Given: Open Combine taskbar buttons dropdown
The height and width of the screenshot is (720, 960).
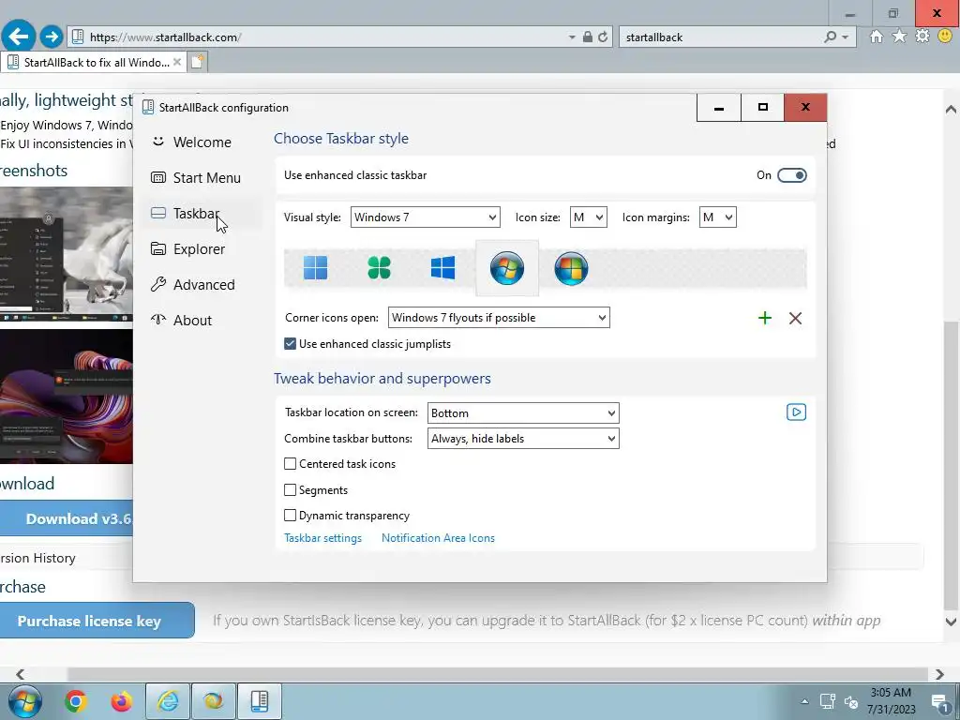Looking at the screenshot, I should point(523,439).
